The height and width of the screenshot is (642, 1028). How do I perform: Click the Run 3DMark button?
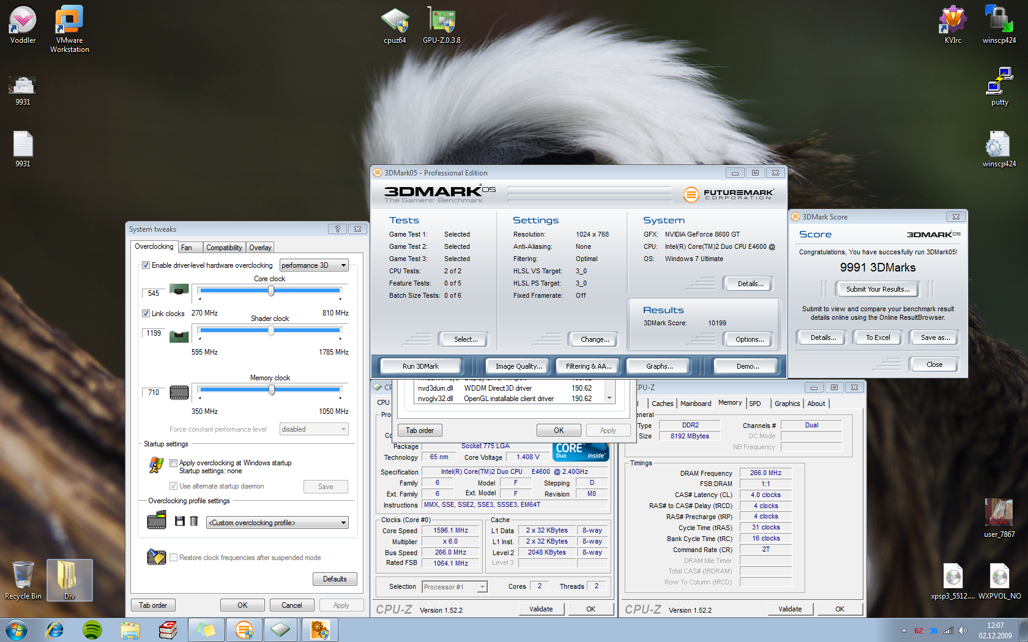(420, 366)
